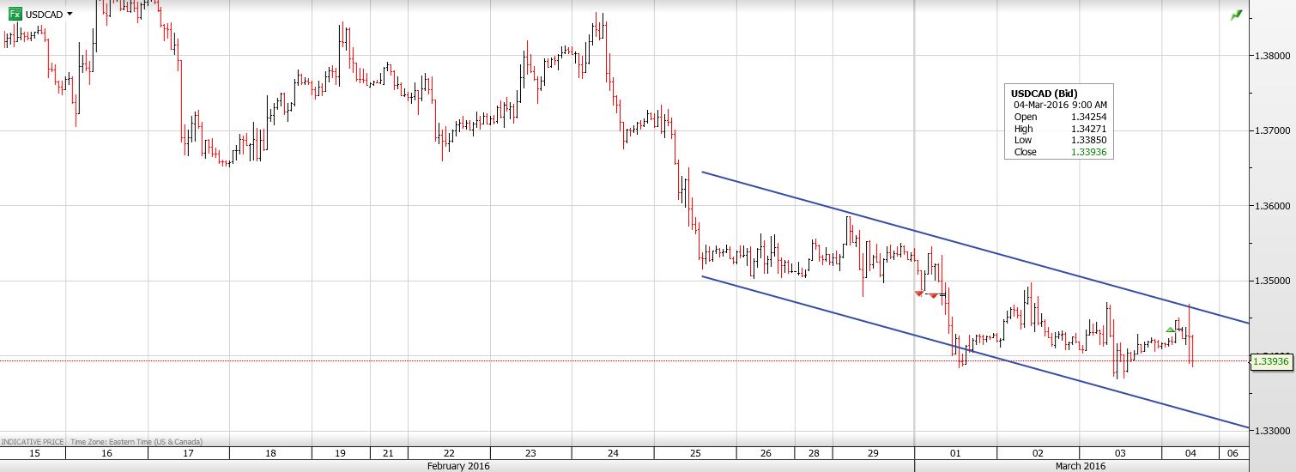The width and height of the screenshot is (1296, 472).
Task: Click the green arrow icon in the chart corner
Action: (1236, 15)
